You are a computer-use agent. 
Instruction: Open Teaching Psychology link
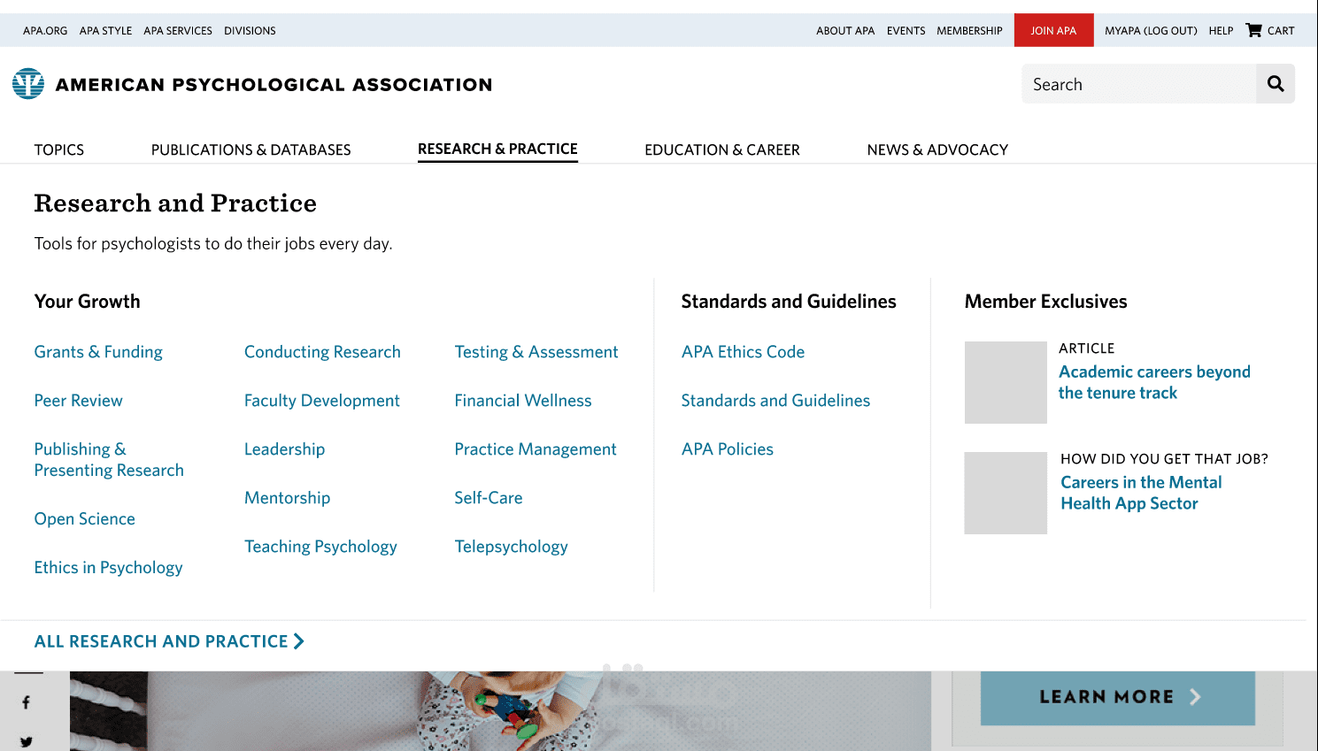320,547
